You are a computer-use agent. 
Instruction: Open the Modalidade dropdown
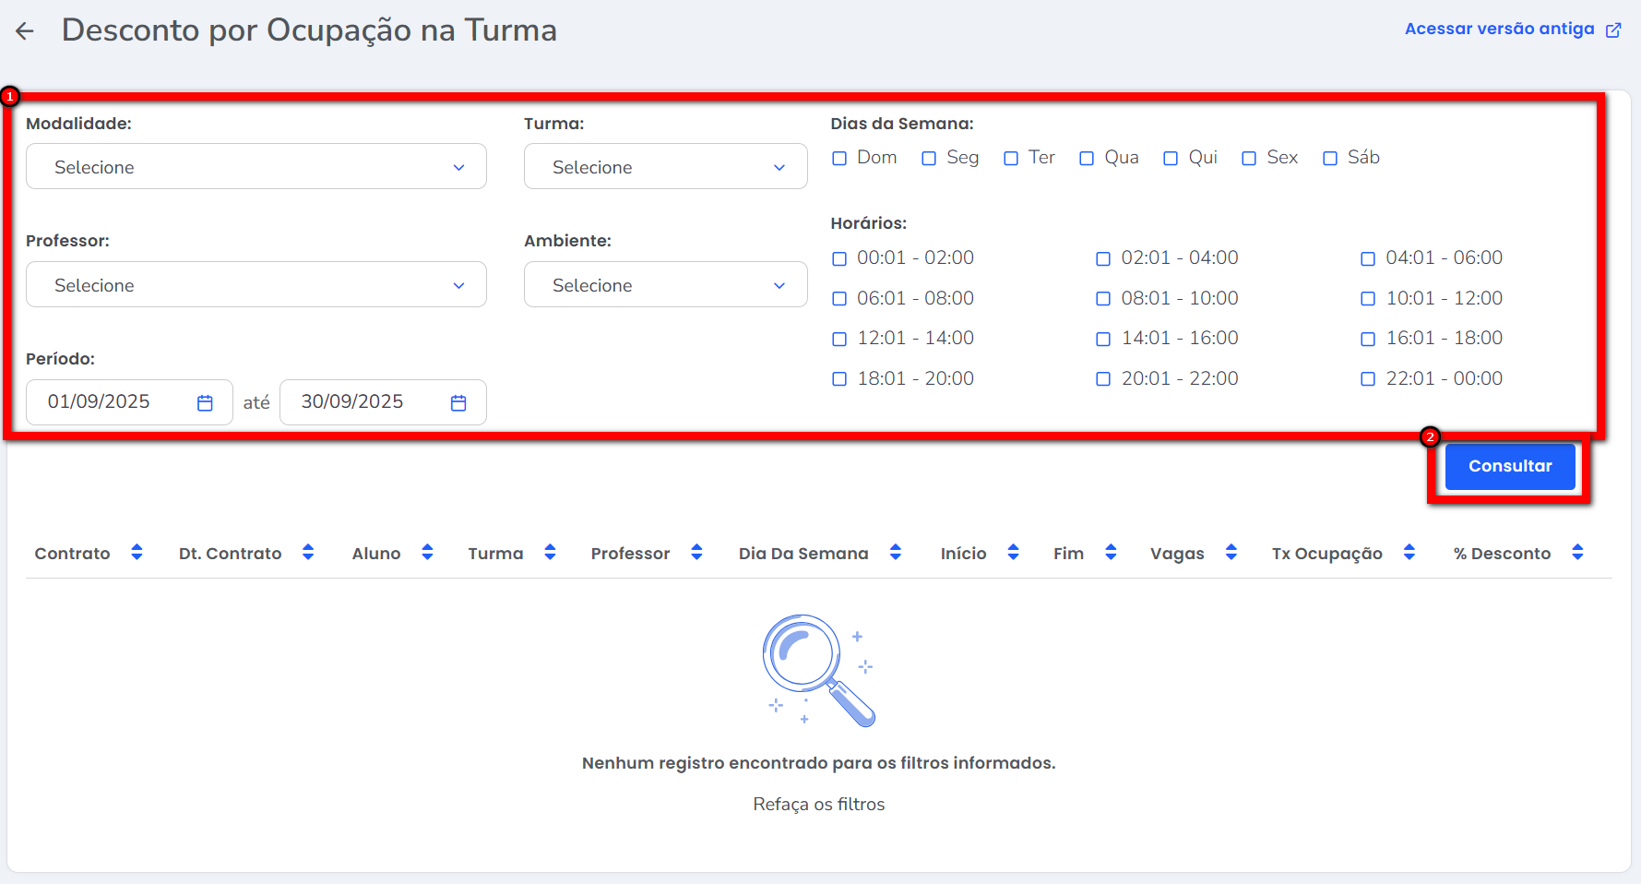[x=256, y=167]
